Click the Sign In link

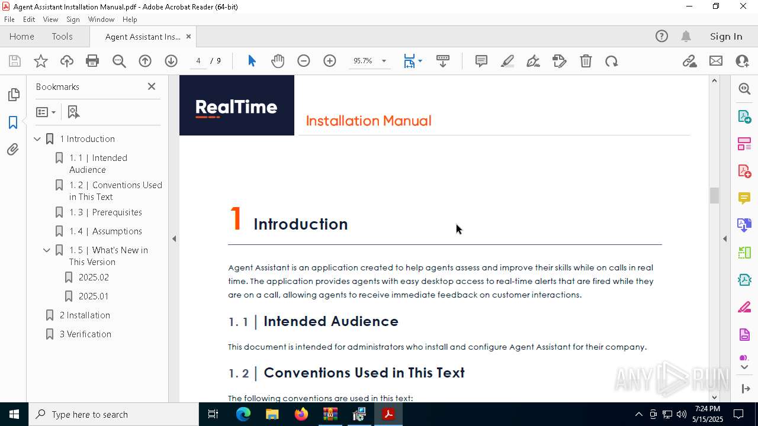coord(726,36)
